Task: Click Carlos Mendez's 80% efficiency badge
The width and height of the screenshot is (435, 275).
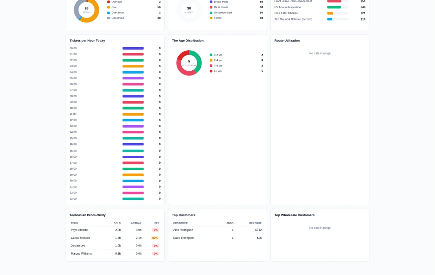Action: click(x=155, y=238)
